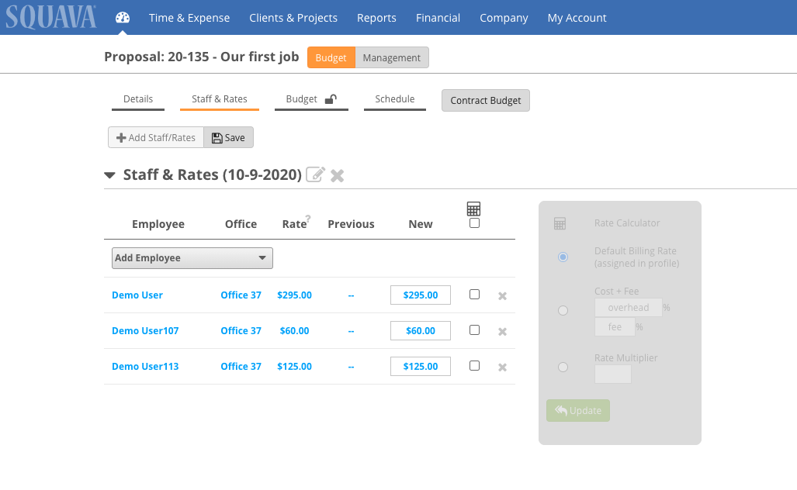Click the Contract Budget button
Viewport: 797px width, 490px height.
[485, 100]
